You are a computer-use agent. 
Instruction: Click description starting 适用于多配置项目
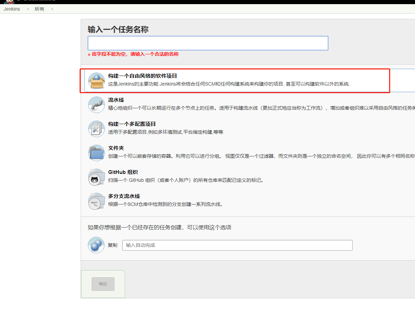[166, 132]
